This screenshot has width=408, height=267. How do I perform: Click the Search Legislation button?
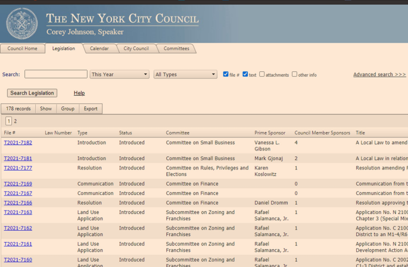32,93
